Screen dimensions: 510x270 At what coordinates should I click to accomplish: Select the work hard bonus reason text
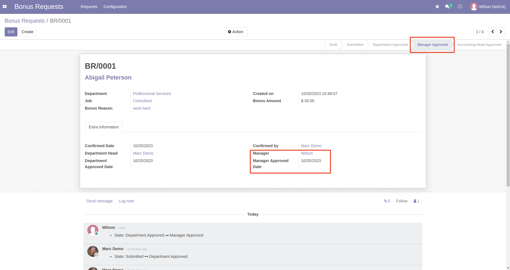click(x=141, y=108)
